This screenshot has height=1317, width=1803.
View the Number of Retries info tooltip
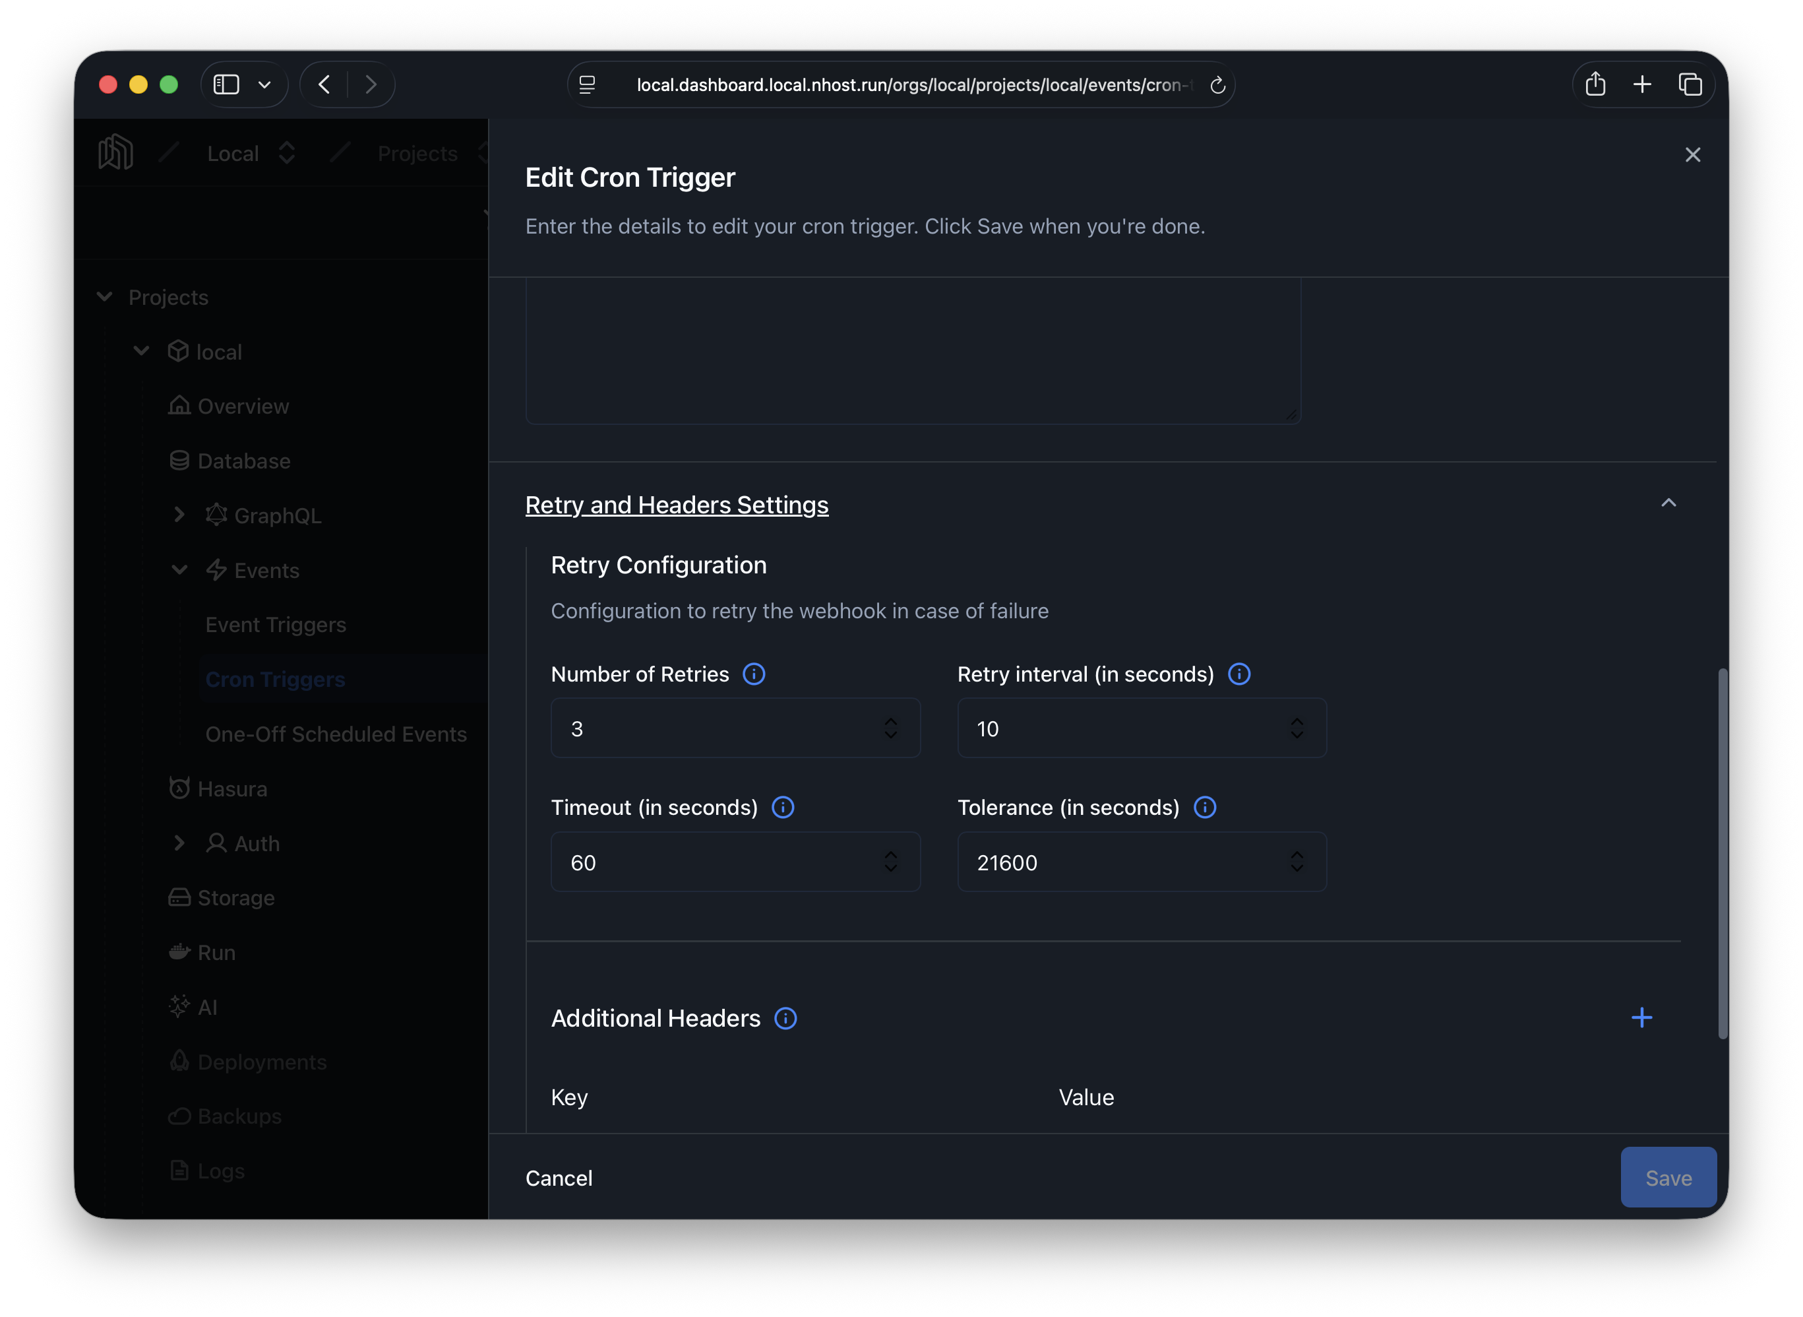click(x=754, y=674)
